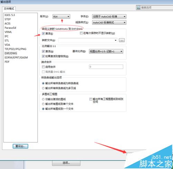Viewport: 173px width, 169px height.
Task: Open the 文件格式 tab
Action: pos(9,9)
